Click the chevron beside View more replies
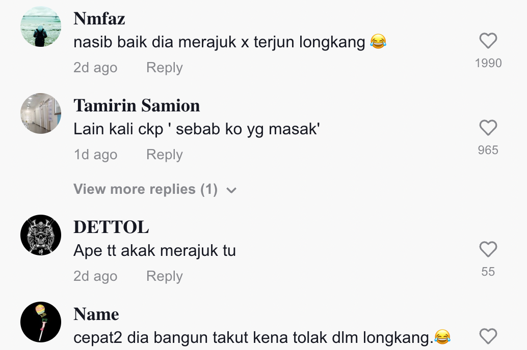Viewport: 527px width, 350px height. tap(231, 191)
